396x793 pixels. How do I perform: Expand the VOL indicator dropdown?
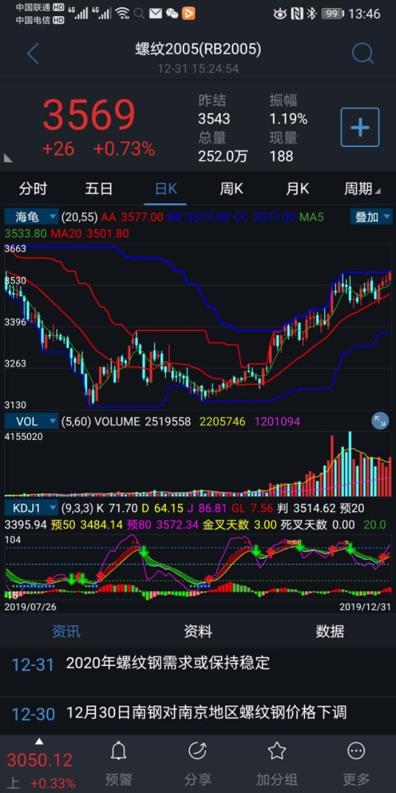click(32, 421)
